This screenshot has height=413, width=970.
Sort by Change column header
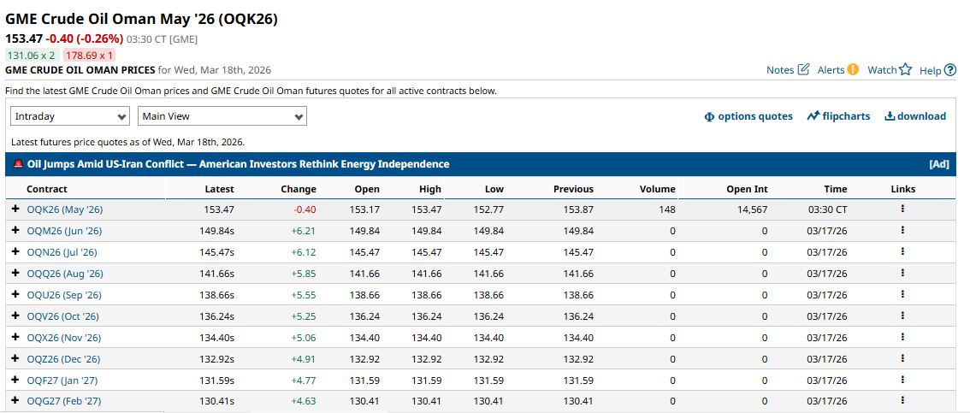[299, 189]
